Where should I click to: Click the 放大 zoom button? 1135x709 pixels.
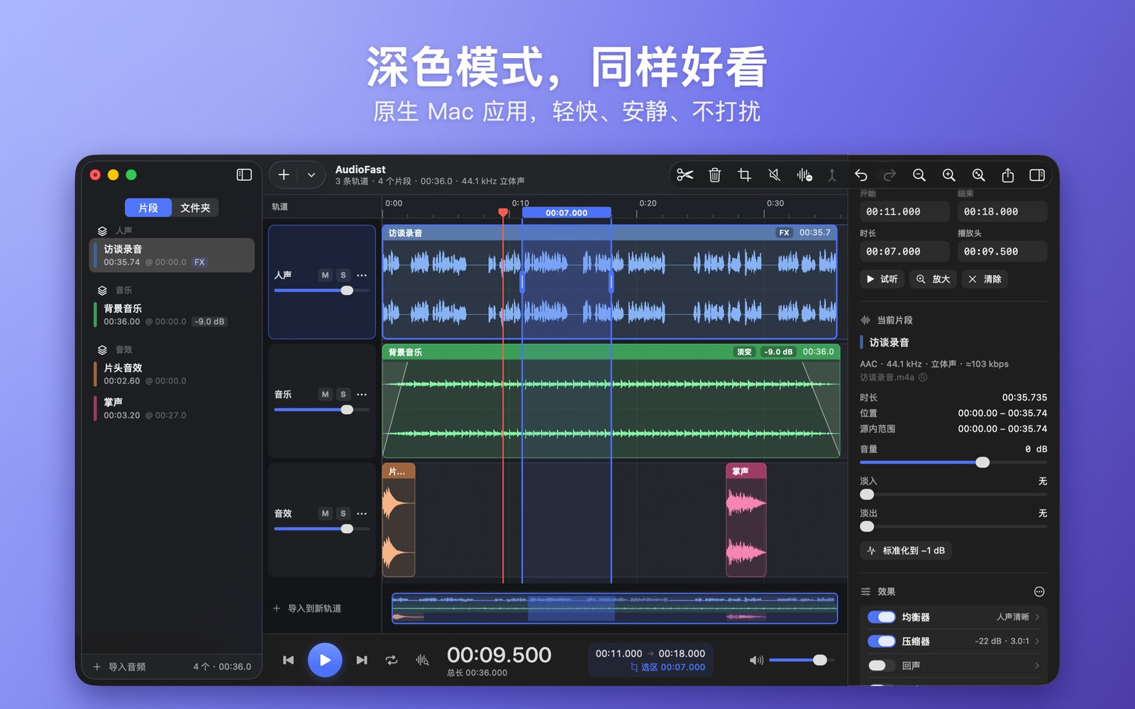point(933,279)
